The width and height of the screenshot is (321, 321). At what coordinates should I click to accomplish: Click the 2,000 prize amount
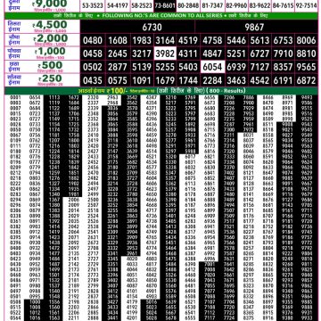click(51, 38)
